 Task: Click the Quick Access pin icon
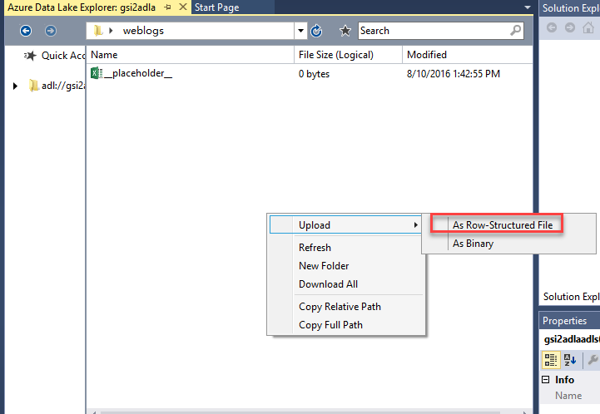click(30, 56)
